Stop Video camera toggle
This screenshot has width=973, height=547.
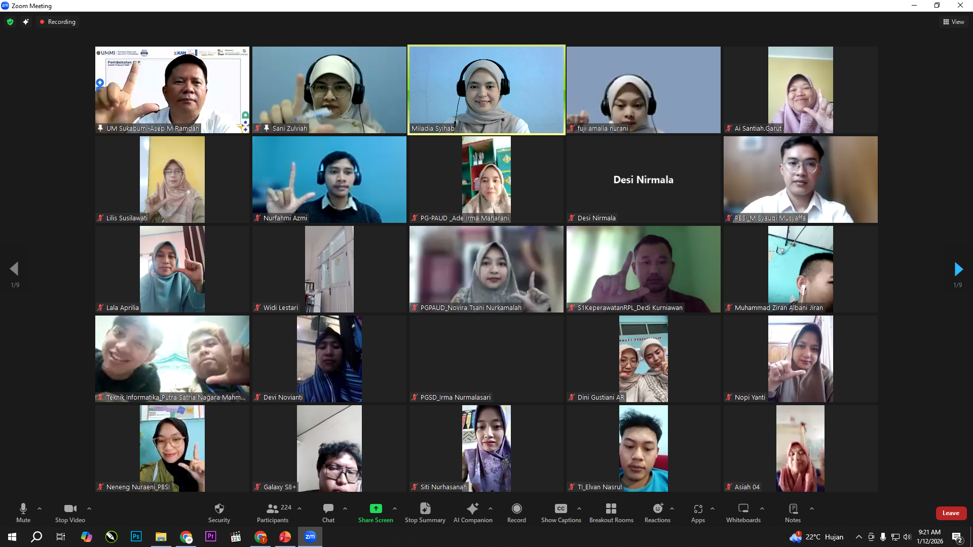pyautogui.click(x=70, y=509)
